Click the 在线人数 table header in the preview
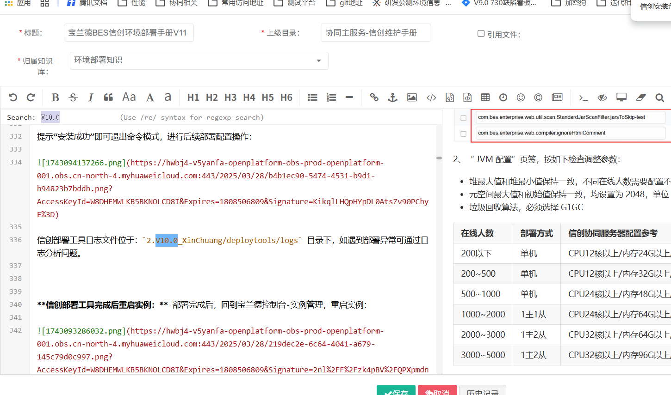 point(477,233)
